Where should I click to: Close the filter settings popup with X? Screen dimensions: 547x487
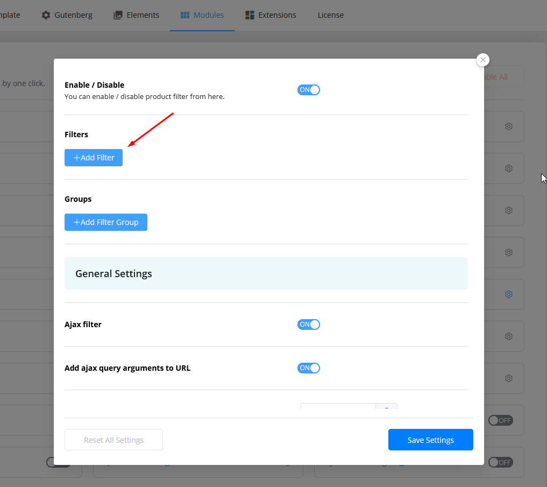point(482,60)
